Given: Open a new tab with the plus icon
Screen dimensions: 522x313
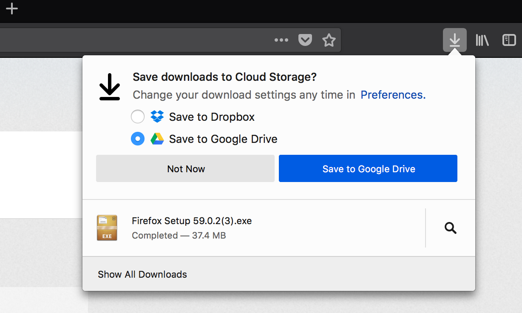Looking at the screenshot, I should (12, 9).
